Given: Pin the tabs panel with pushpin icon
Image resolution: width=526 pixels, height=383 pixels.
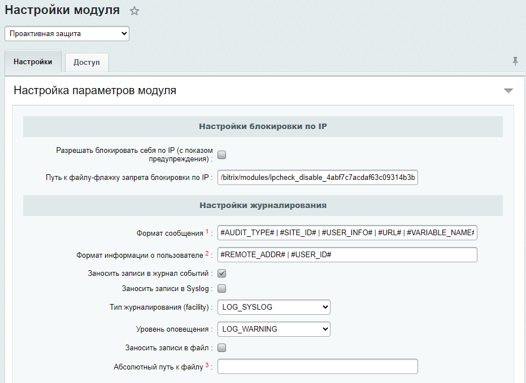Looking at the screenshot, I should coord(515,61).
